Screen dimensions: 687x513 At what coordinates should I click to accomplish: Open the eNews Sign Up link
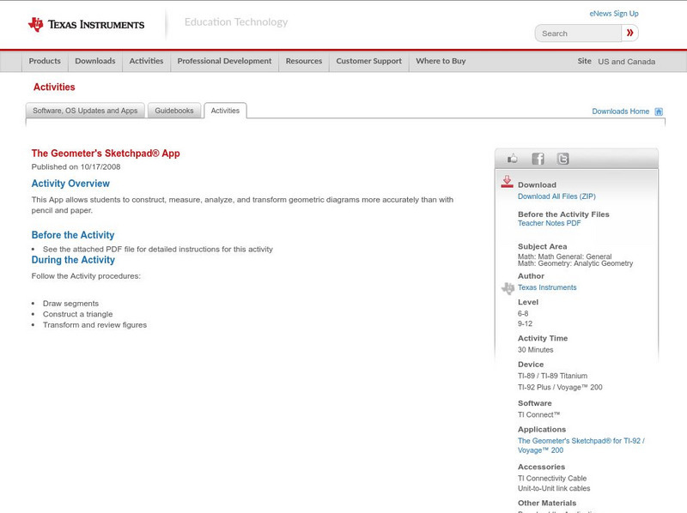point(613,14)
